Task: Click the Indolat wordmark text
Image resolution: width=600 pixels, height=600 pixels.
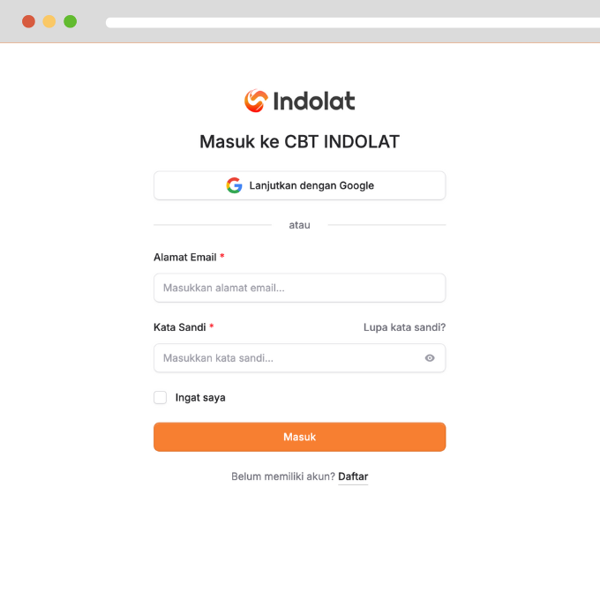Action: (314, 101)
